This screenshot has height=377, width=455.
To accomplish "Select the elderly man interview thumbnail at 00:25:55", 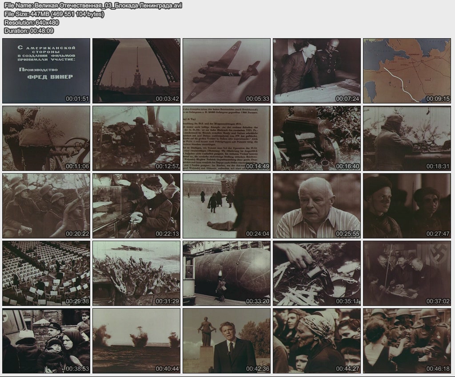I will tap(317, 206).
